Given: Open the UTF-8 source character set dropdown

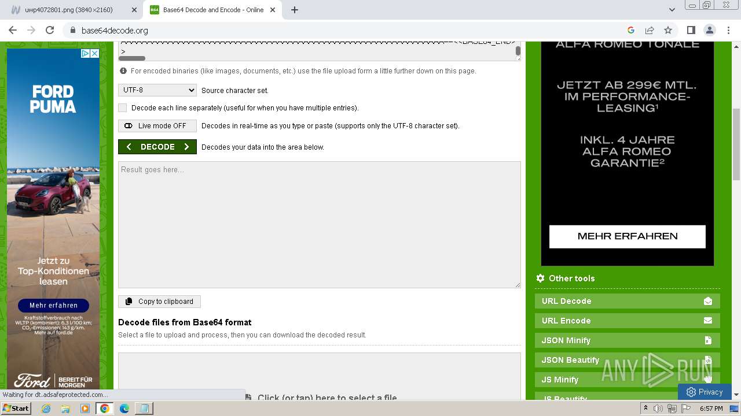Looking at the screenshot, I should [157, 90].
